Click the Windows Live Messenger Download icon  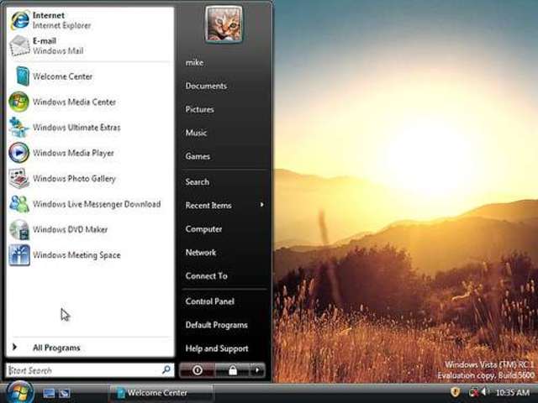pos(18,204)
